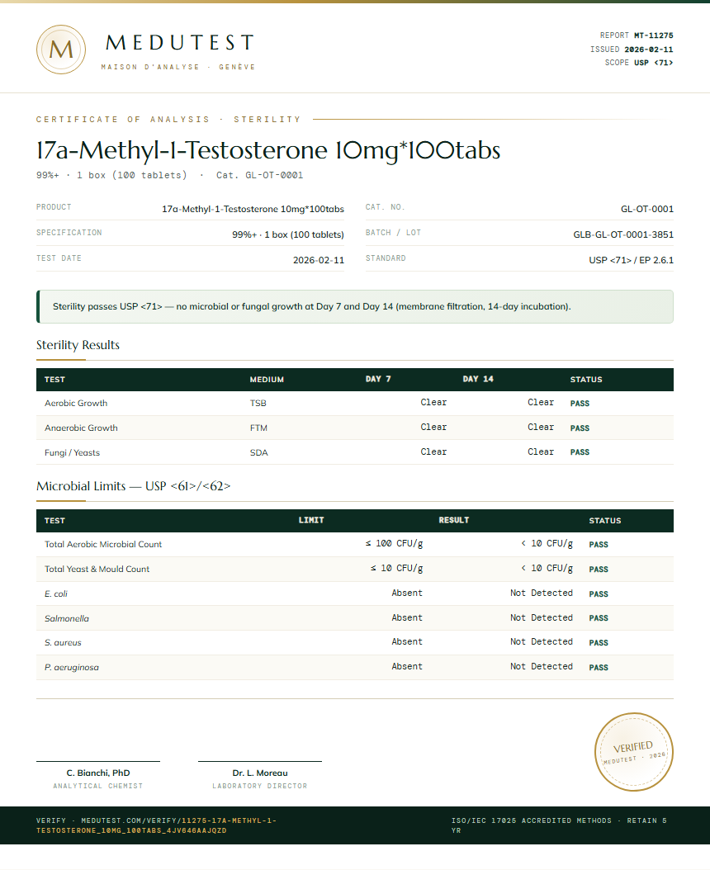Click PASS status for Fungi / Yeasts
The height and width of the screenshot is (870, 710).
click(x=580, y=452)
